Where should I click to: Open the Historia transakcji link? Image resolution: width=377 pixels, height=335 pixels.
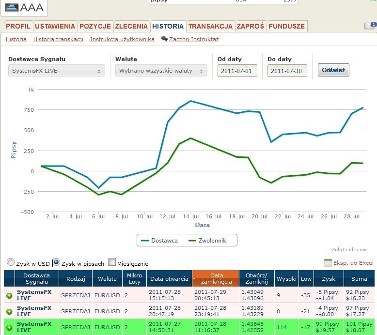tap(58, 39)
